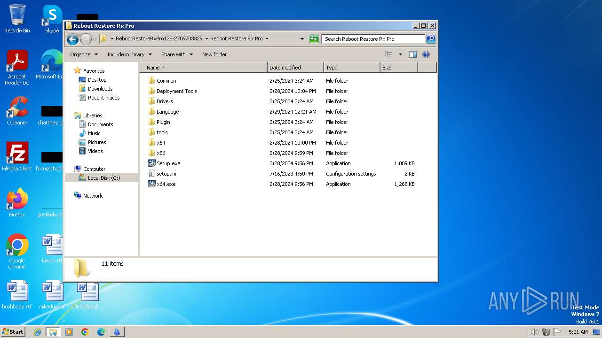Open Internet Explorer from the taskbar

37,332
